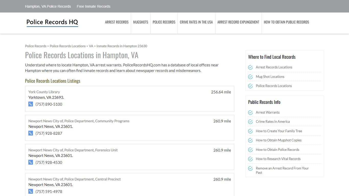Open Newport News Forensics Unit listing

tap(73, 150)
